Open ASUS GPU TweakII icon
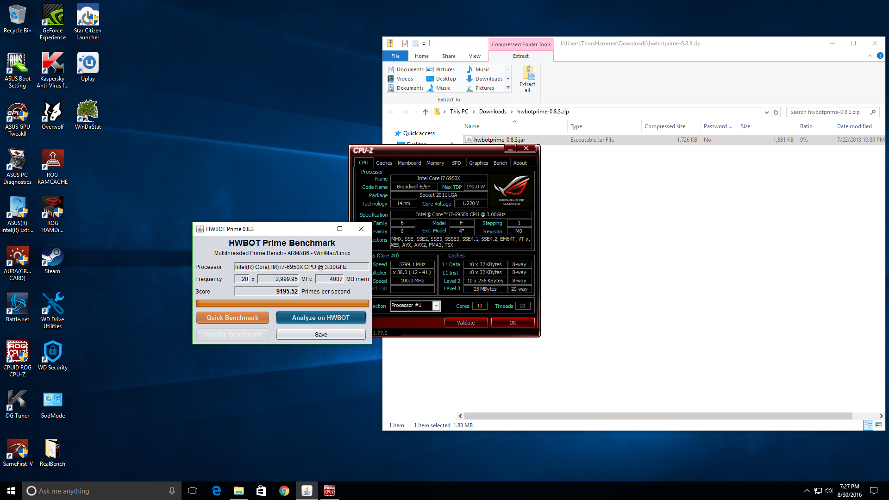Viewport: 889px width, 500px height. 18,119
